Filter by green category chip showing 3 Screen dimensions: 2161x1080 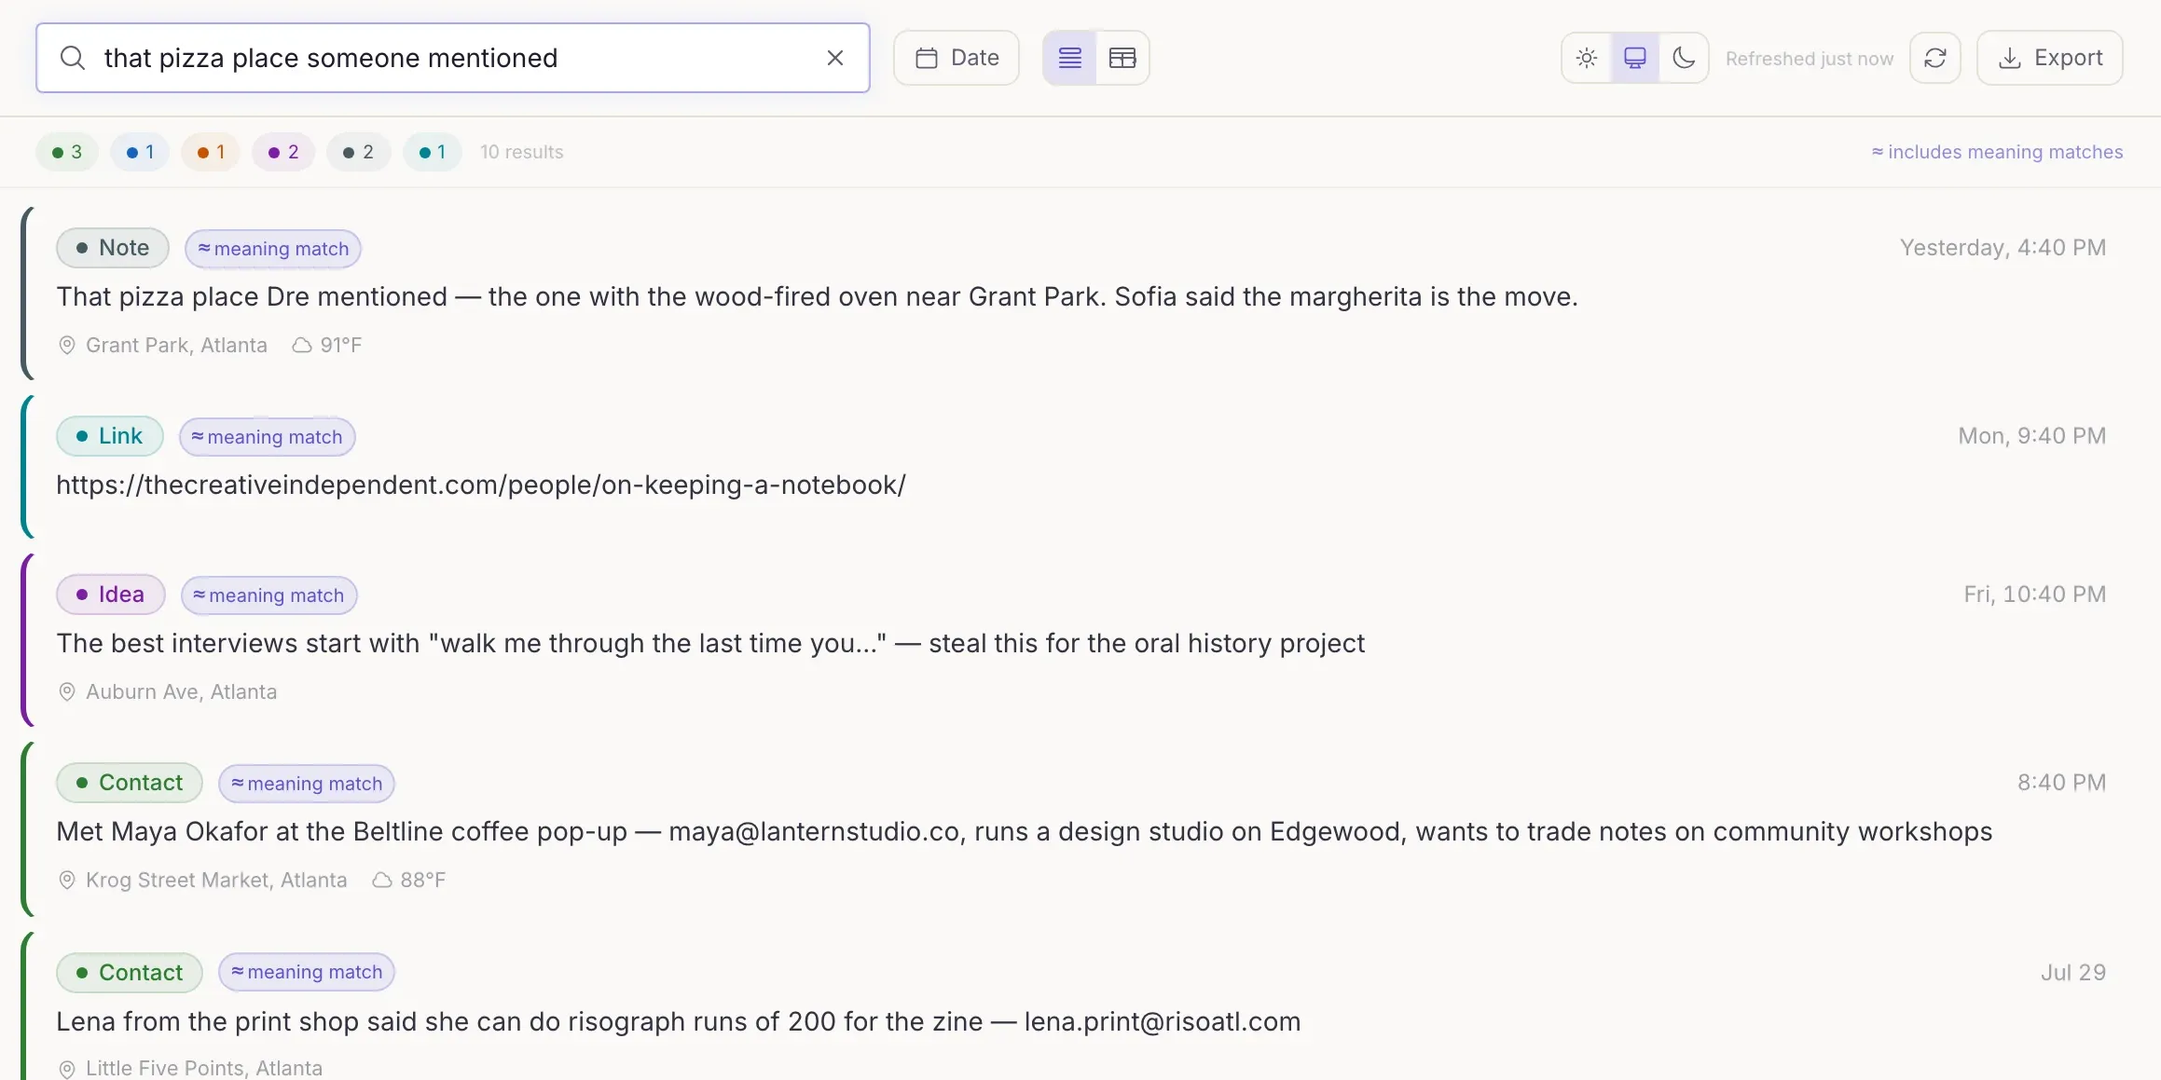[67, 152]
